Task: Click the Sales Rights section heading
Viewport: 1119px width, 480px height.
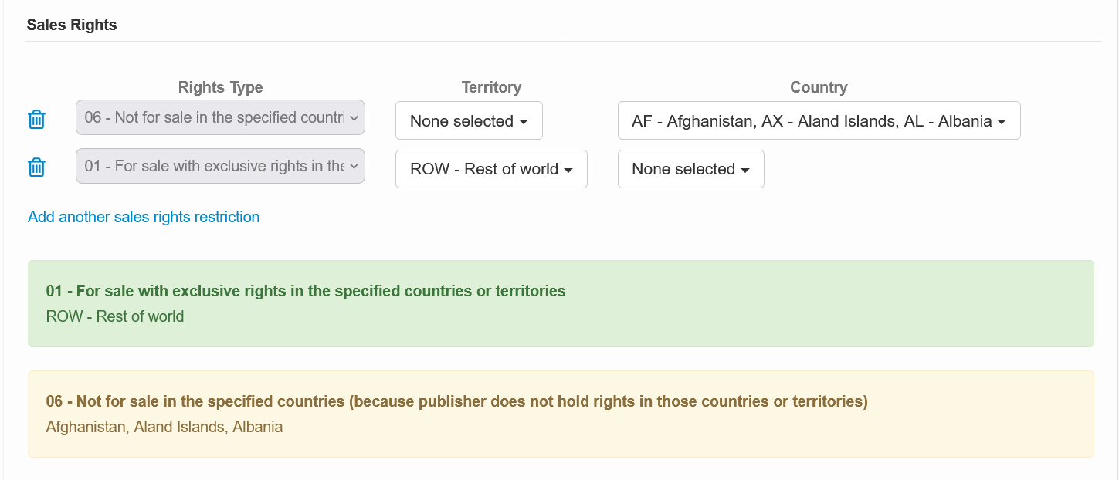Action: [x=72, y=25]
